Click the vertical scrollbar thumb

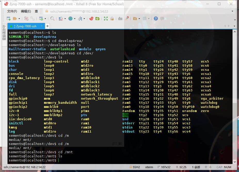click(235, 131)
